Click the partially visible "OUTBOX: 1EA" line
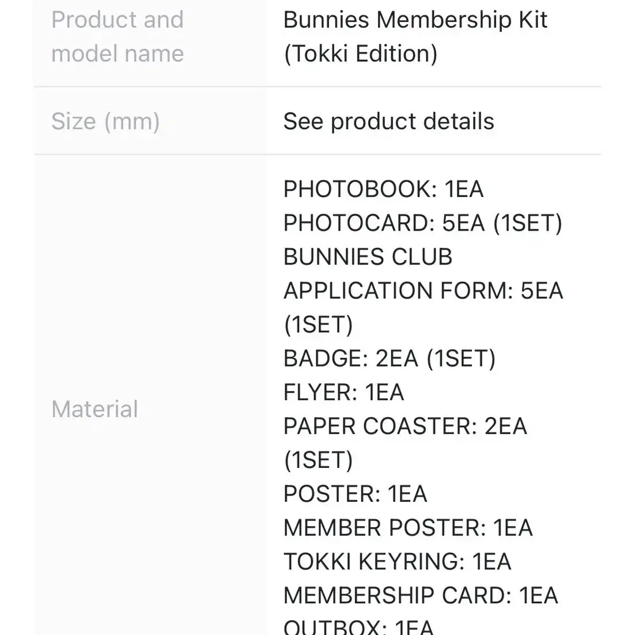The width and height of the screenshot is (635, 635). coord(358,626)
